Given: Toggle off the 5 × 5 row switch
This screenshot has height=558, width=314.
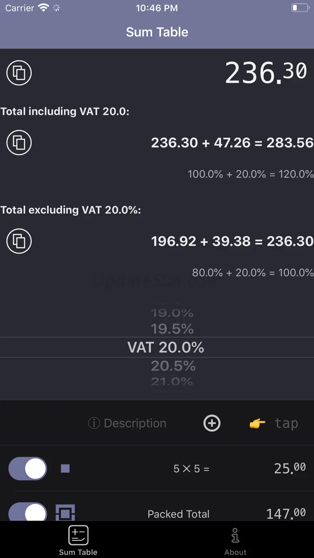Looking at the screenshot, I should 28,469.
